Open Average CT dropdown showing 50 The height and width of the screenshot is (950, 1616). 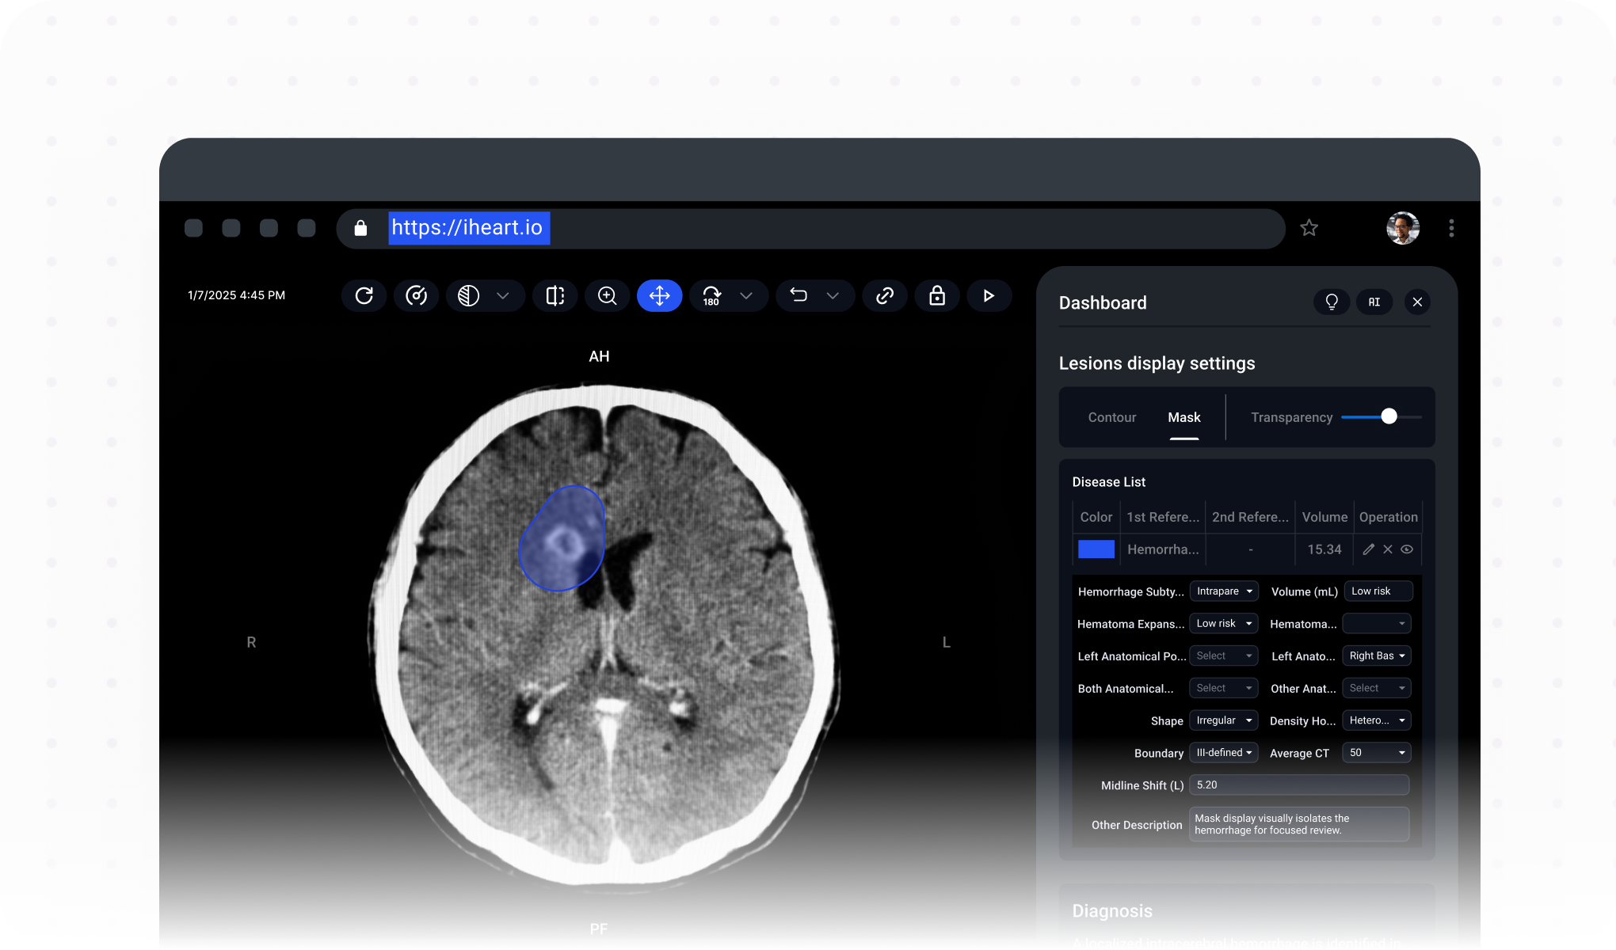(1377, 753)
